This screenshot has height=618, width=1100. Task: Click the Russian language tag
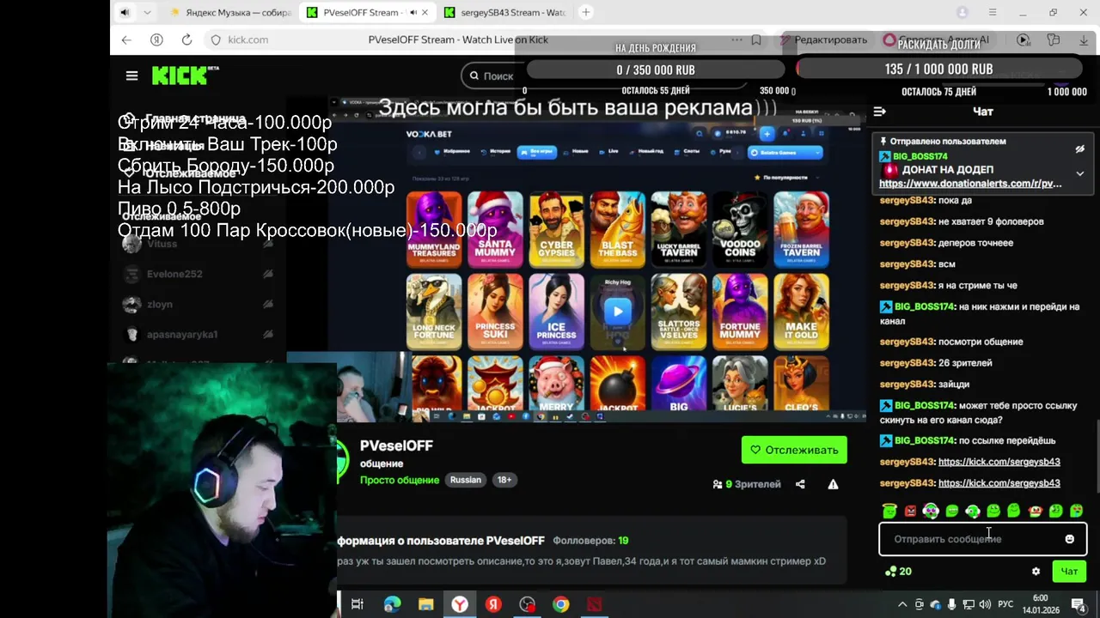466,480
